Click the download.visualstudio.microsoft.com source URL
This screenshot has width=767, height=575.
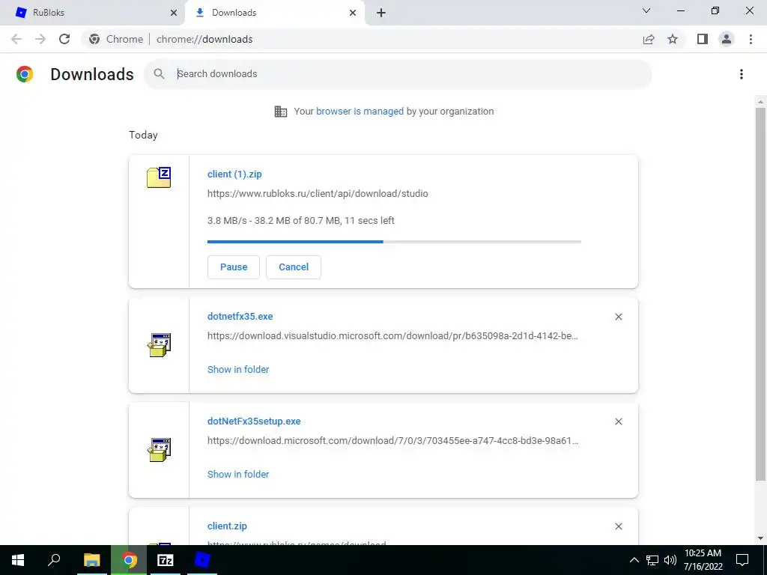[x=392, y=336]
